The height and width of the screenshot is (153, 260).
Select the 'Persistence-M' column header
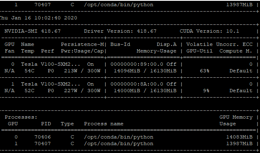point(82,44)
